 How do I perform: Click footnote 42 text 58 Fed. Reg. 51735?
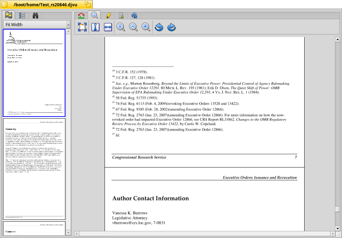137,98
